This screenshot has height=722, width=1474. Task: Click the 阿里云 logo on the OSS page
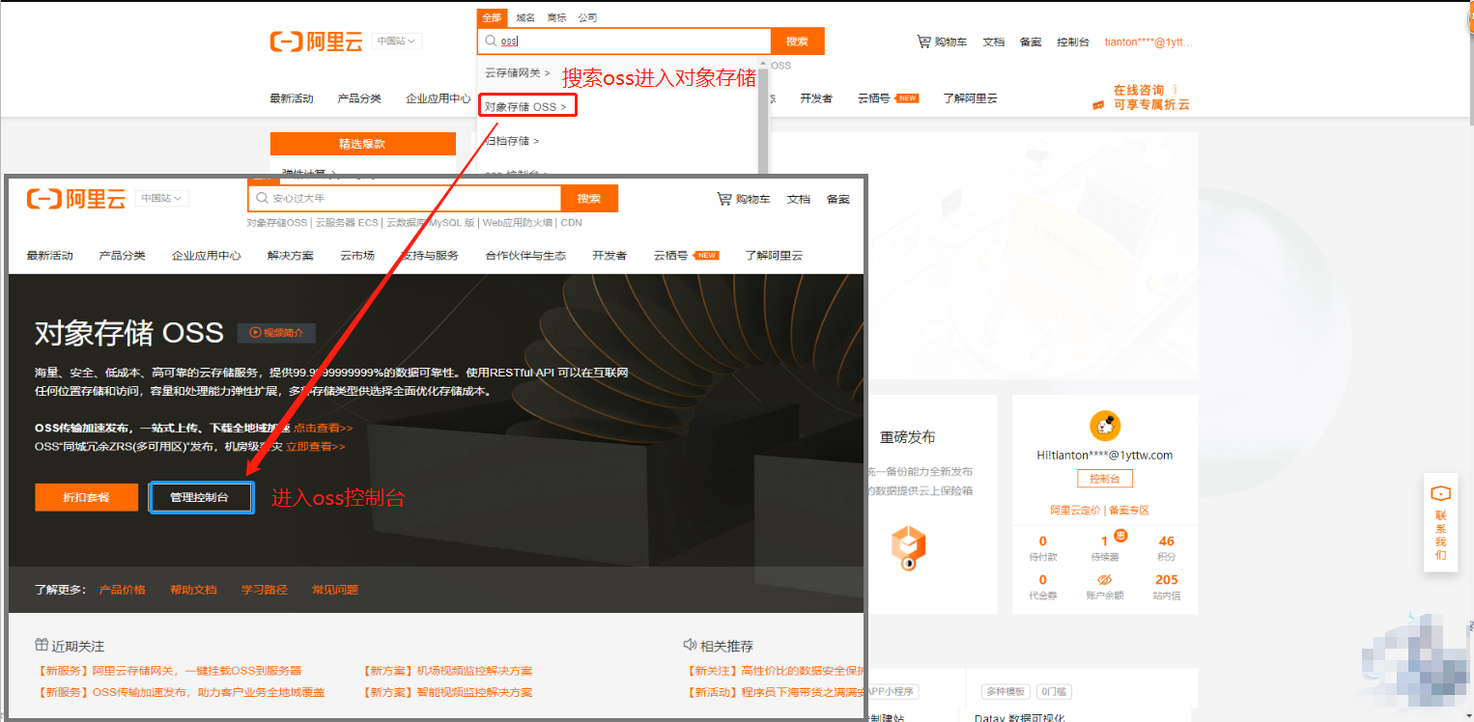[x=76, y=199]
